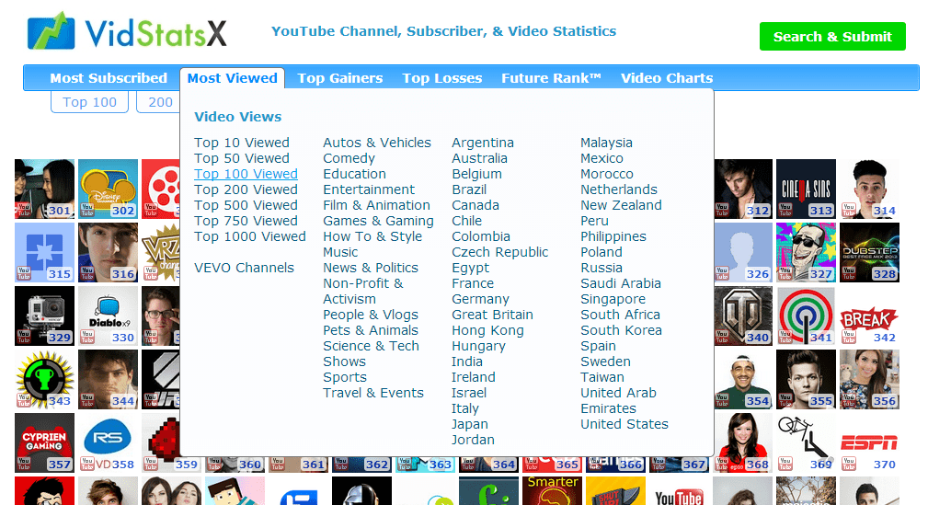Open the Diablox9 channel icon ranked 330
928x505 pixels.
108,316
